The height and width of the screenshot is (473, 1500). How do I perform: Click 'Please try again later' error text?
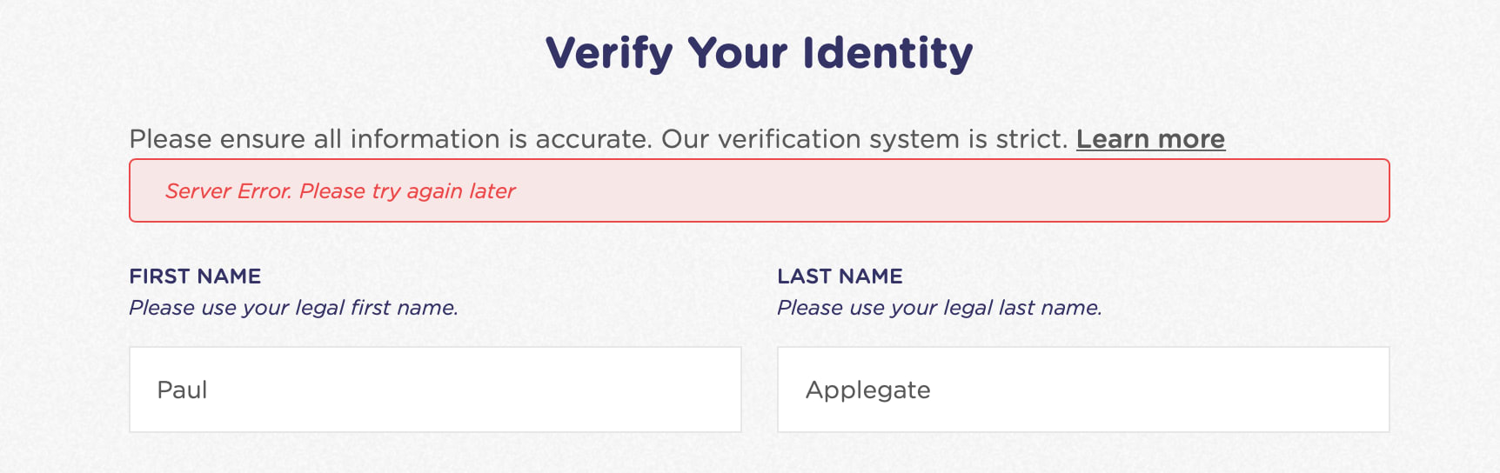(407, 191)
